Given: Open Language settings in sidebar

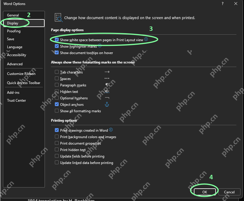Looking at the screenshot, I should pos(24,47).
